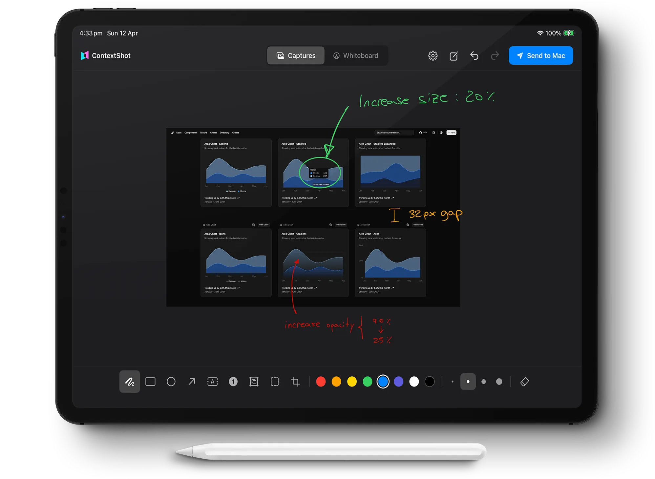Choose the orange color swatch
Viewport: 655px width, 479px height.
(336, 382)
